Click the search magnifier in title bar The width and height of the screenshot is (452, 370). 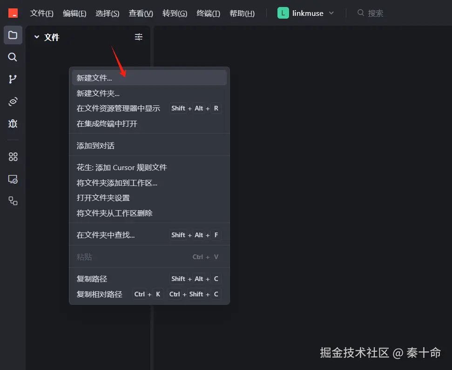coord(361,13)
